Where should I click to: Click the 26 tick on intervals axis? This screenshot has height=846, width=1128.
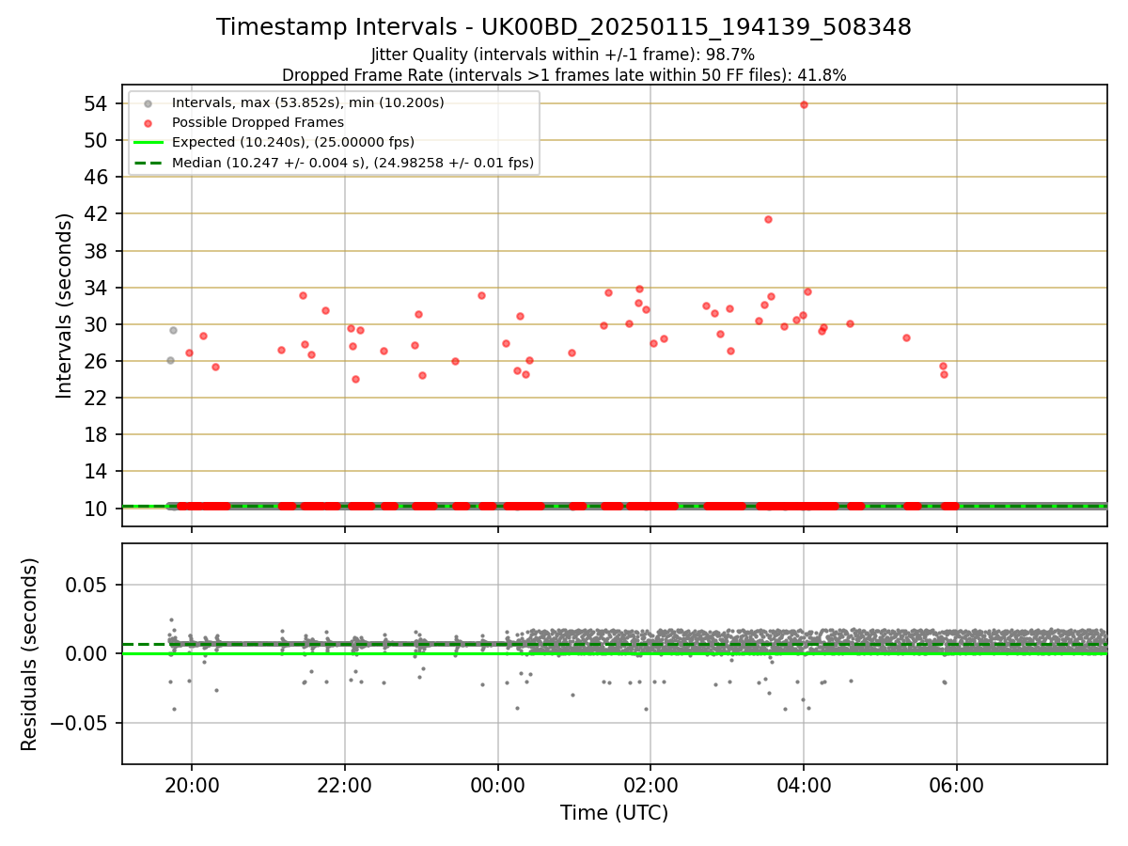pos(98,361)
